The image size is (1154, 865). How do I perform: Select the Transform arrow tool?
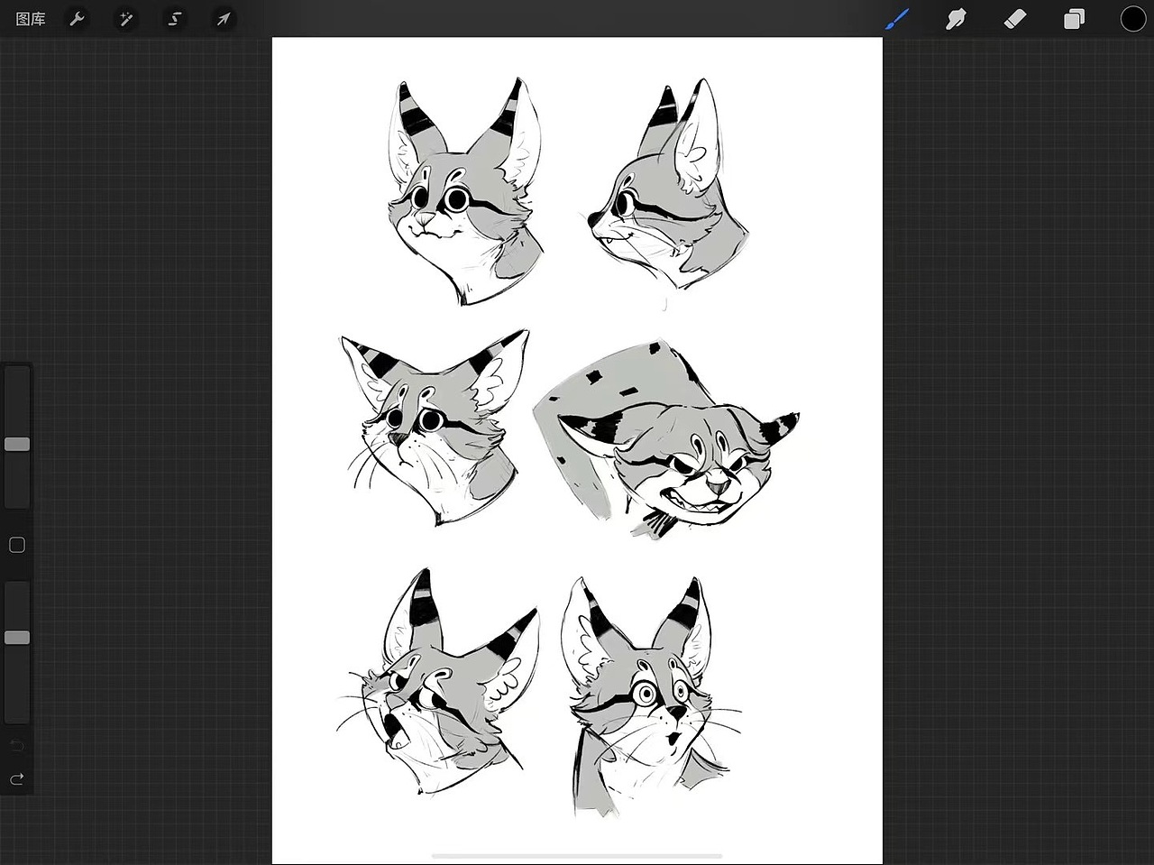tap(223, 19)
